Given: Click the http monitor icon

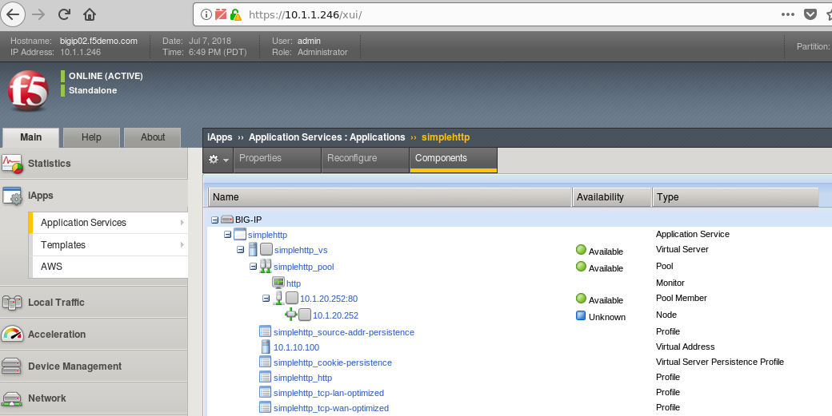Looking at the screenshot, I should coord(278,283).
